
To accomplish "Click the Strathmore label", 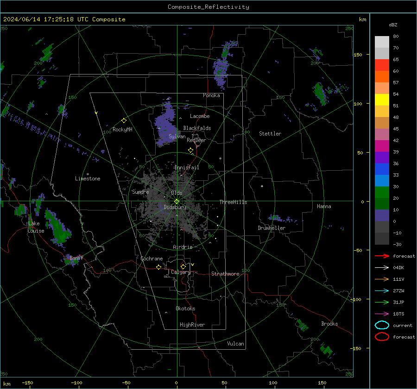I will coord(225,274).
